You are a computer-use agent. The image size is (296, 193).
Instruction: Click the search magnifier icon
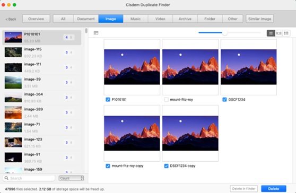point(6,178)
